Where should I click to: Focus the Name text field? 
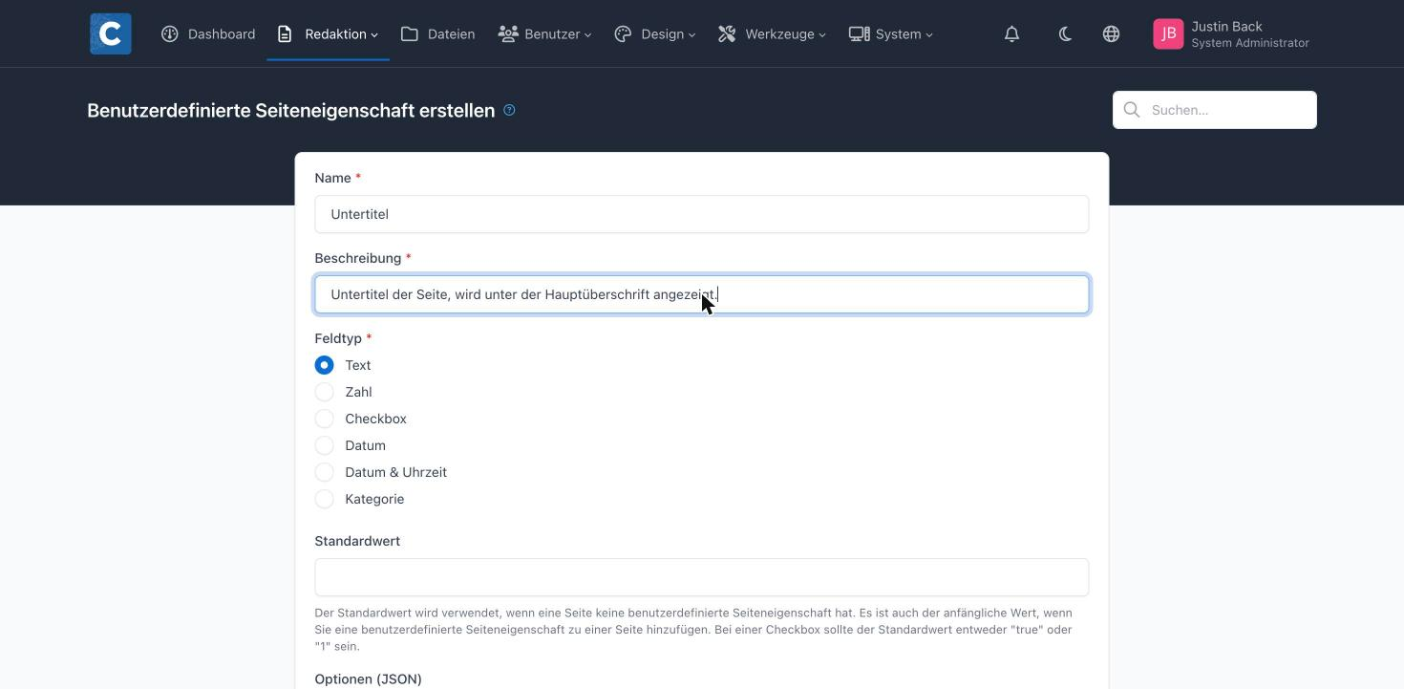(x=702, y=214)
